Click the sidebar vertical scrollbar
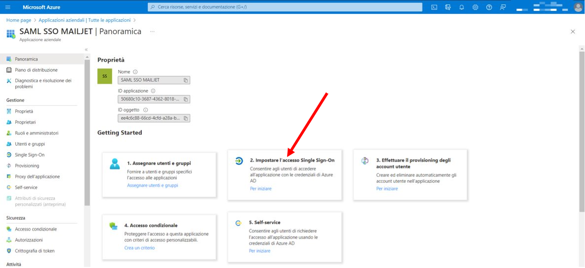 point(87,132)
